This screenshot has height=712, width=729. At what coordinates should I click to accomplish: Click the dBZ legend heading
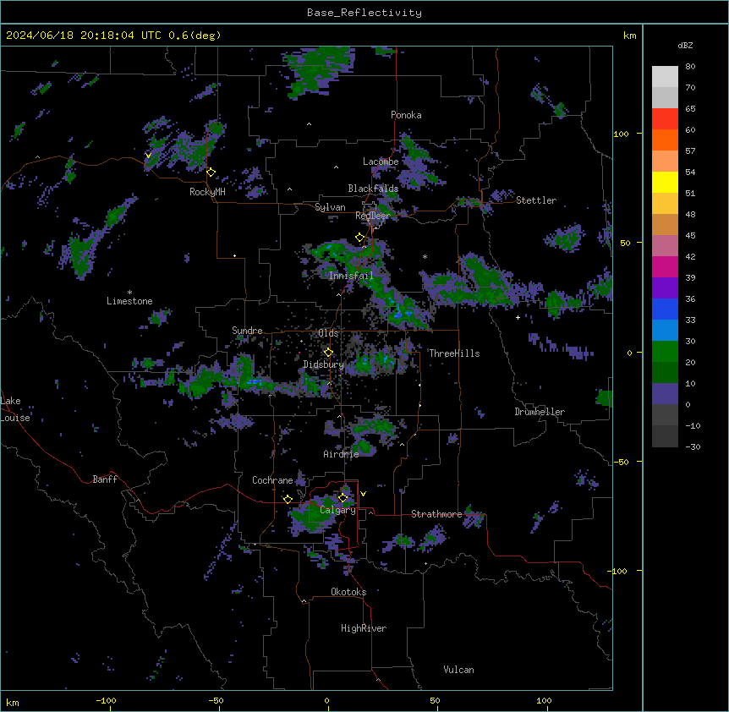coord(685,46)
